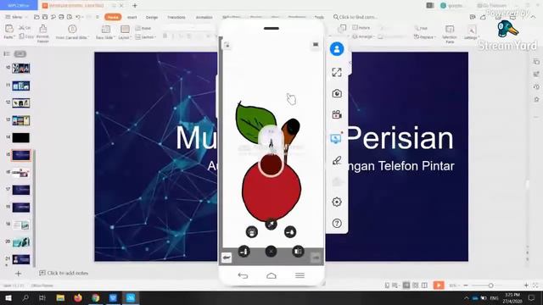Open settings gear in the mirroring sidebar
The height and width of the screenshot is (305, 543).
click(x=337, y=202)
